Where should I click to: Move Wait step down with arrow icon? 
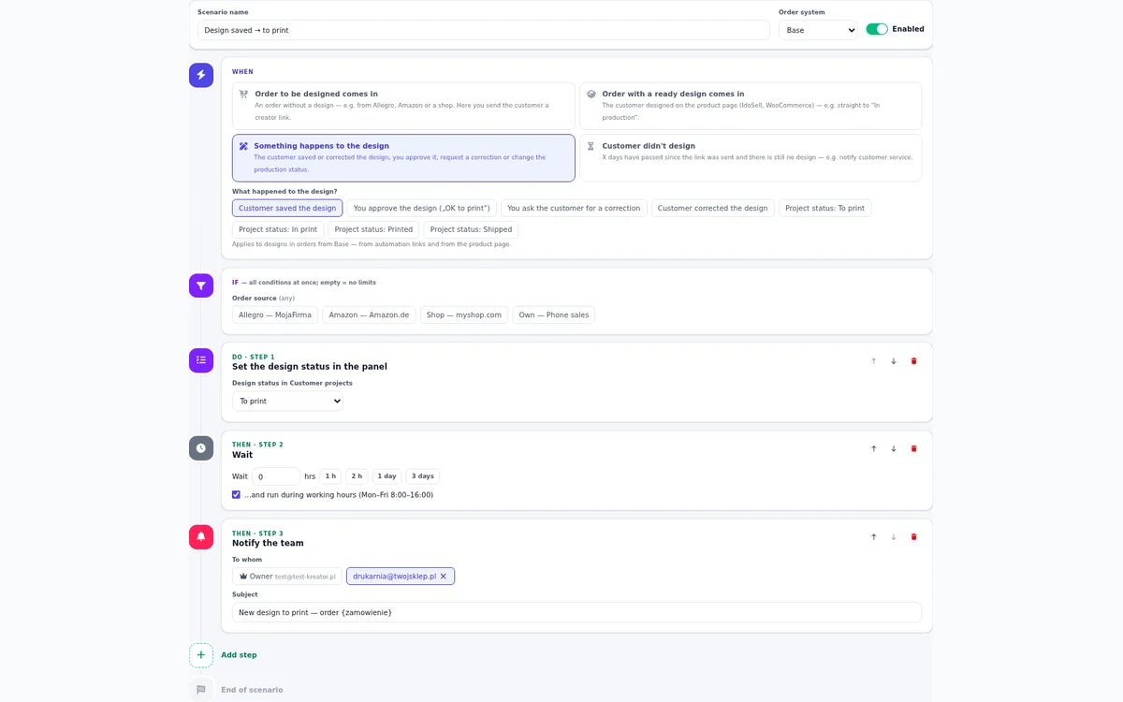pos(894,449)
